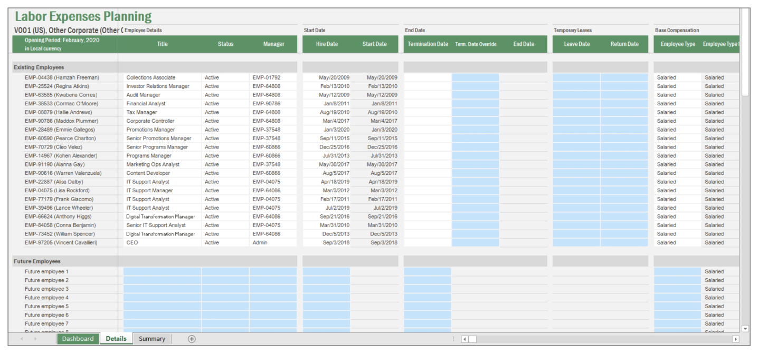The image size is (758, 354).
Task: Click the Term. Date Override column header
Action: tap(476, 44)
